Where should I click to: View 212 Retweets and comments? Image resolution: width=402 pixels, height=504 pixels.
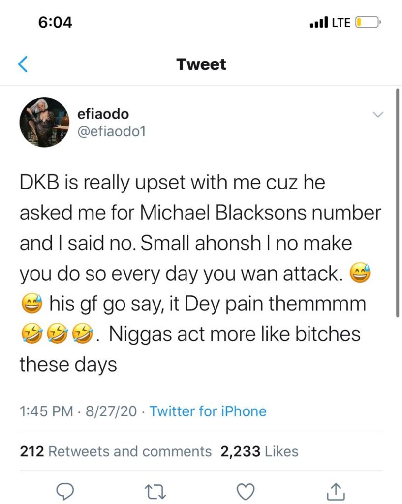[116, 451]
